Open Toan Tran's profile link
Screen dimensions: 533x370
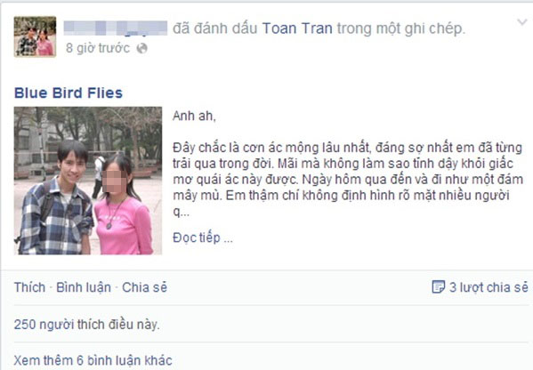tap(297, 28)
